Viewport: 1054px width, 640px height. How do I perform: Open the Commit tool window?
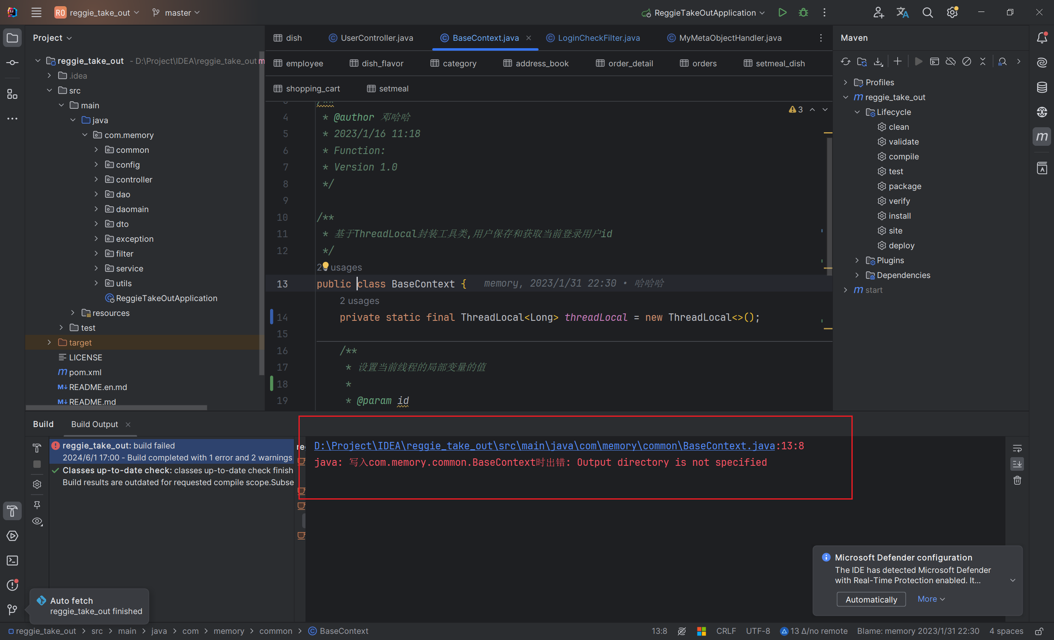[12, 63]
